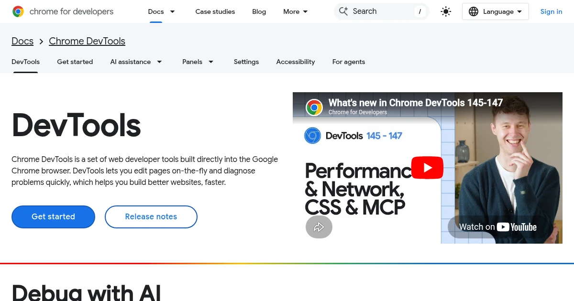This screenshot has height=301, width=574.
Task: Click the blue Get started button
Action: click(x=53, y=217)
